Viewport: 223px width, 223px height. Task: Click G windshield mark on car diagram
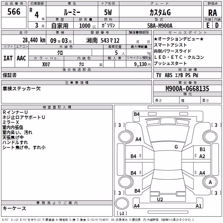(x=176, y=147)
